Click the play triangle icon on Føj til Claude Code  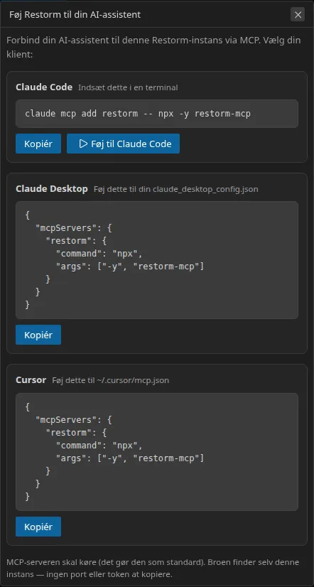pos(82,144)
